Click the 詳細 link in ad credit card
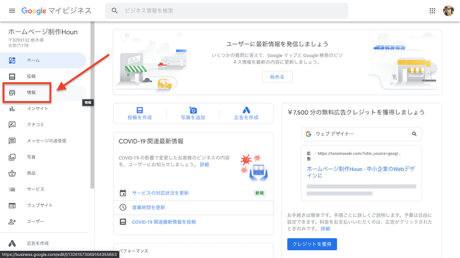This screenshot has width=460, height=258. tap(325, 229)
